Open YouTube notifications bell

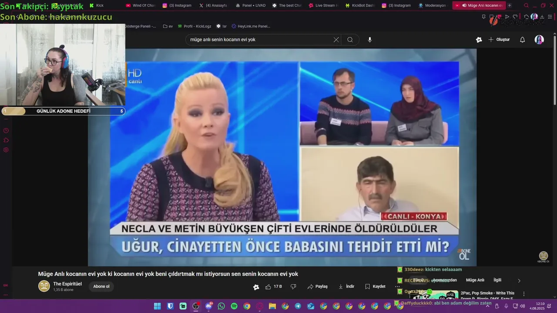523,40
